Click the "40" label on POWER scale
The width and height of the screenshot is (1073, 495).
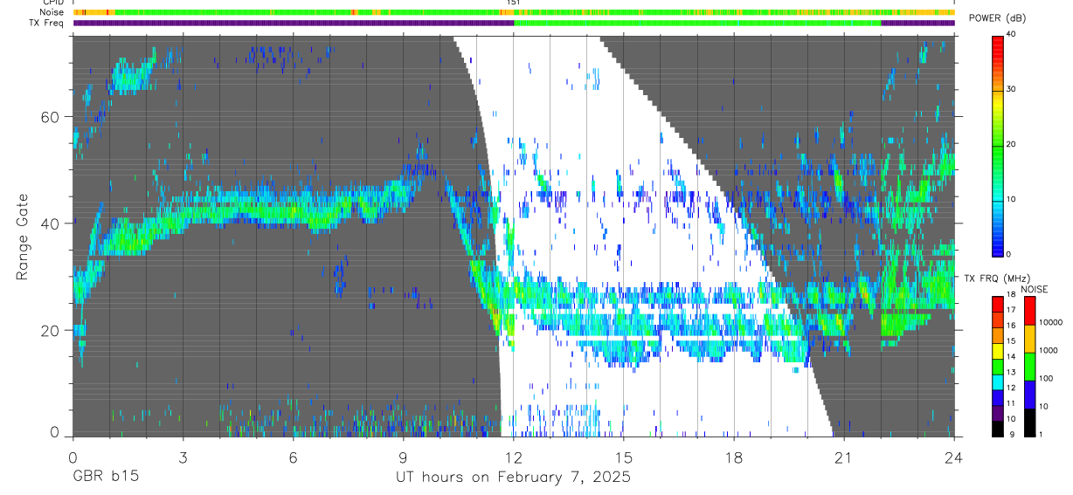tap(1012, 34)
